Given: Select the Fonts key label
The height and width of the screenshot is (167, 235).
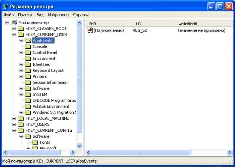Looking at the screenshot, I should point(45,142).
